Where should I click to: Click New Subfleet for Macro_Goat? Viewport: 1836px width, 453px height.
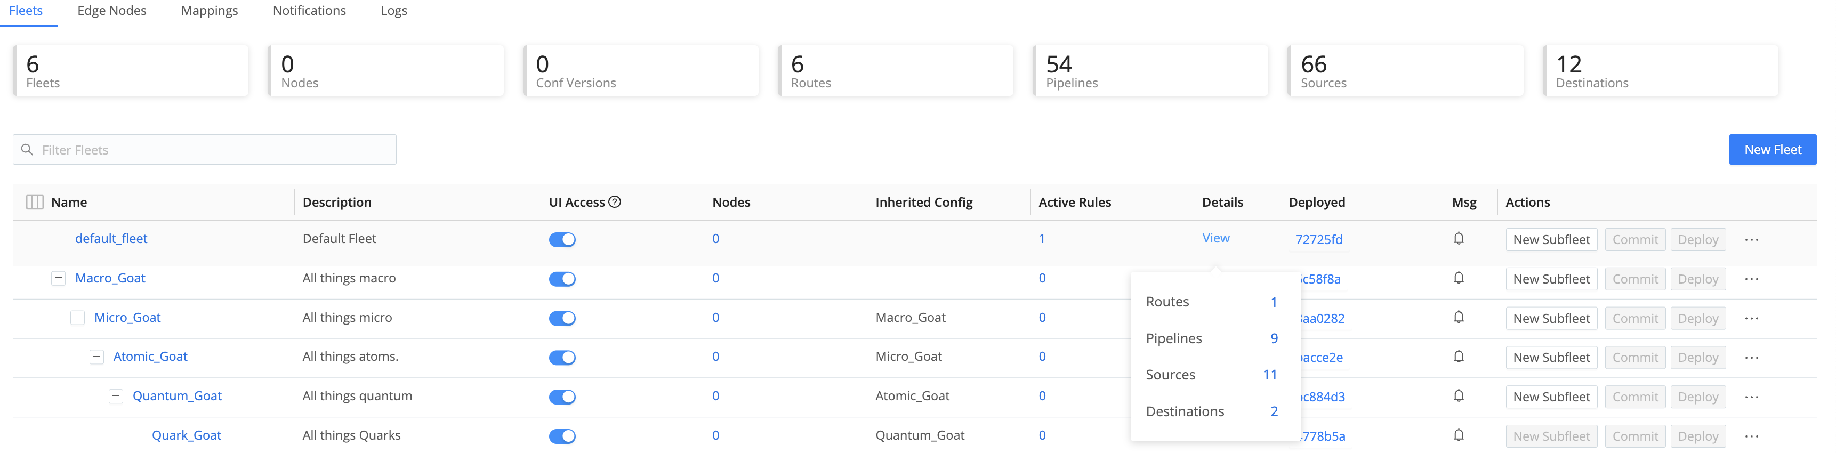click(1551, 279)
